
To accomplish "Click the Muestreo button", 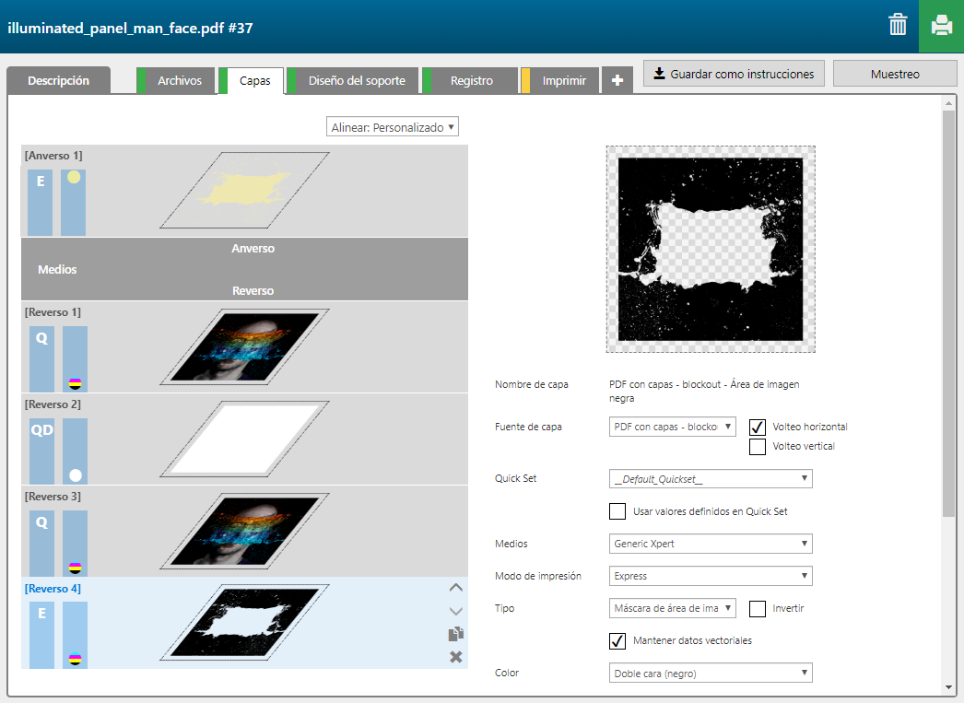I will 894,74.
